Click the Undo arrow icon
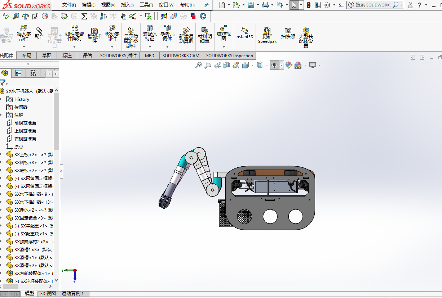The image size is (442, 298). click(280, 5)
